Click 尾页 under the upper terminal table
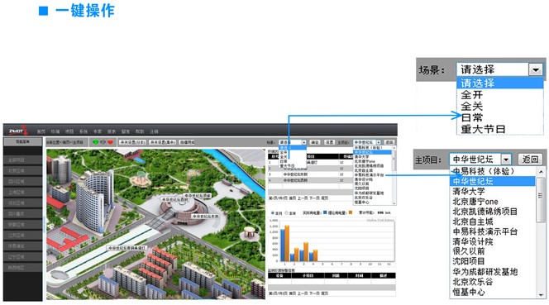The image size is (549, 305). coord(325,198)
